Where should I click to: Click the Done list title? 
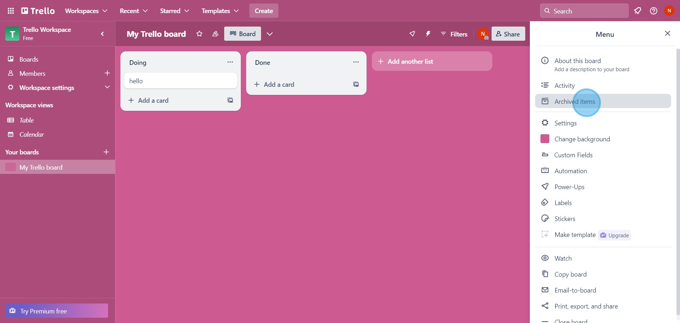point(262,63)
